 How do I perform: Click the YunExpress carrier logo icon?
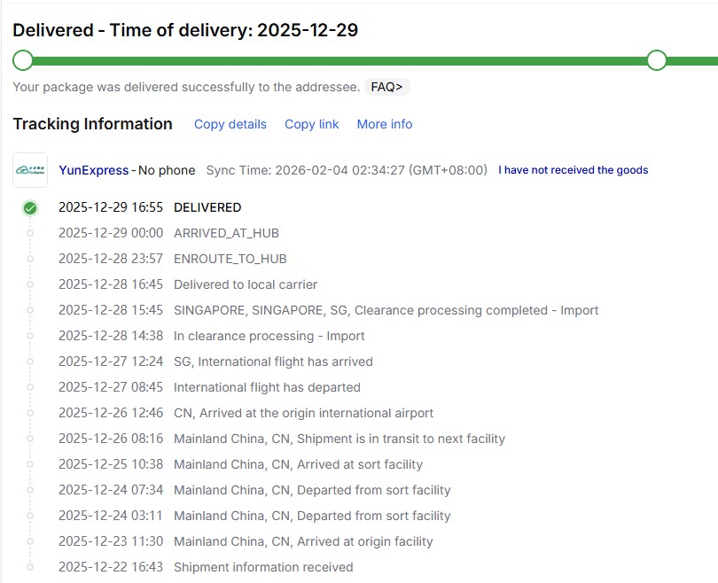coord(30,170)
